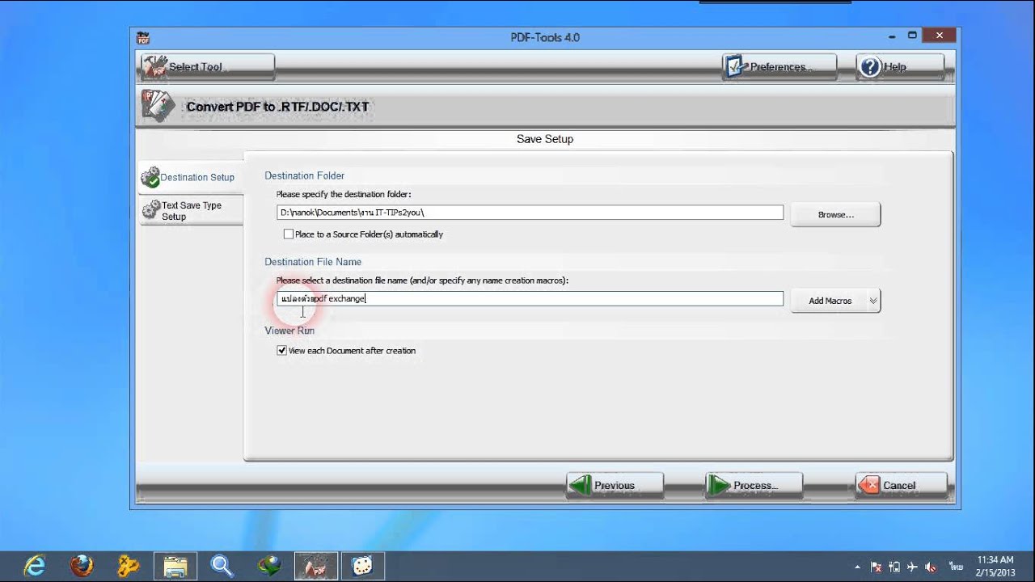Image resolution: width=1035 pixels, height=582 pixels.
Task: Switch to Destination Setup tab
Action: click(x=190, y=177)
